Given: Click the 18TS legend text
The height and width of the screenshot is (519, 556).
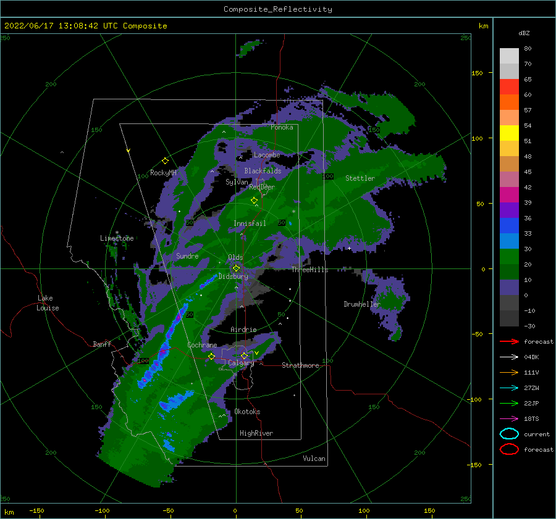Looking at the screenshot, I should (531, 419).
